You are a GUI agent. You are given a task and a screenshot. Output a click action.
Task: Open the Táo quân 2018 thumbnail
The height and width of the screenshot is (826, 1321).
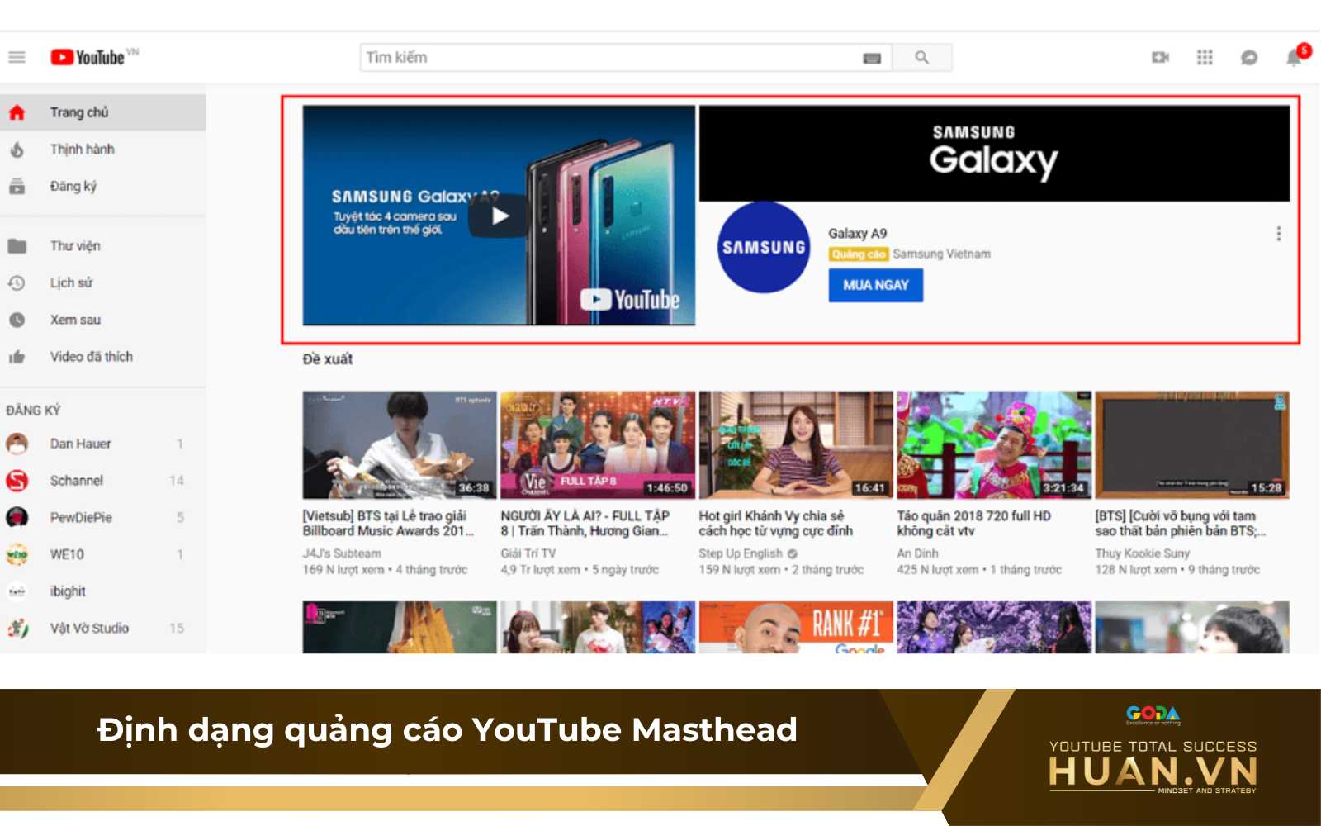pyautogui.click(x=994, y=445)
